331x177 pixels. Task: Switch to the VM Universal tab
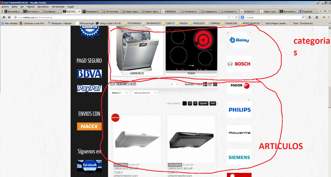click(111, 11)
